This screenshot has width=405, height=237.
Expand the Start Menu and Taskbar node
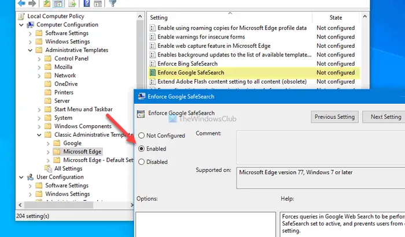click(39, 110)
